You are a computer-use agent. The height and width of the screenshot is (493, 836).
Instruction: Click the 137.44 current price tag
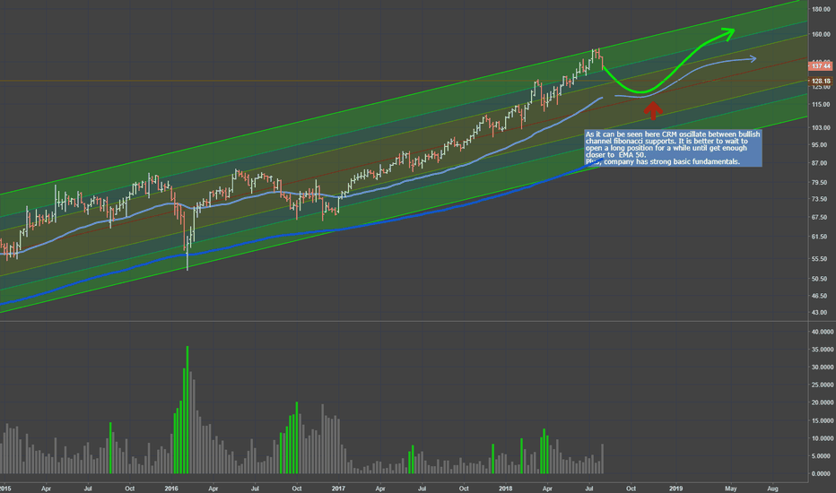pos(821,66)
